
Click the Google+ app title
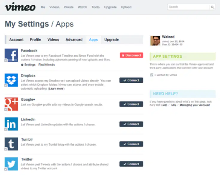28,100
